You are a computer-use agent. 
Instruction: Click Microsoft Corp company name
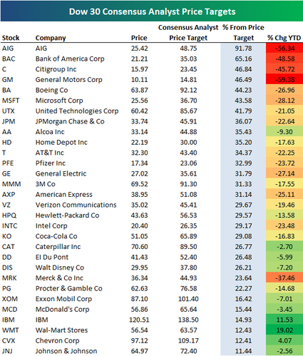coord(59,101)
